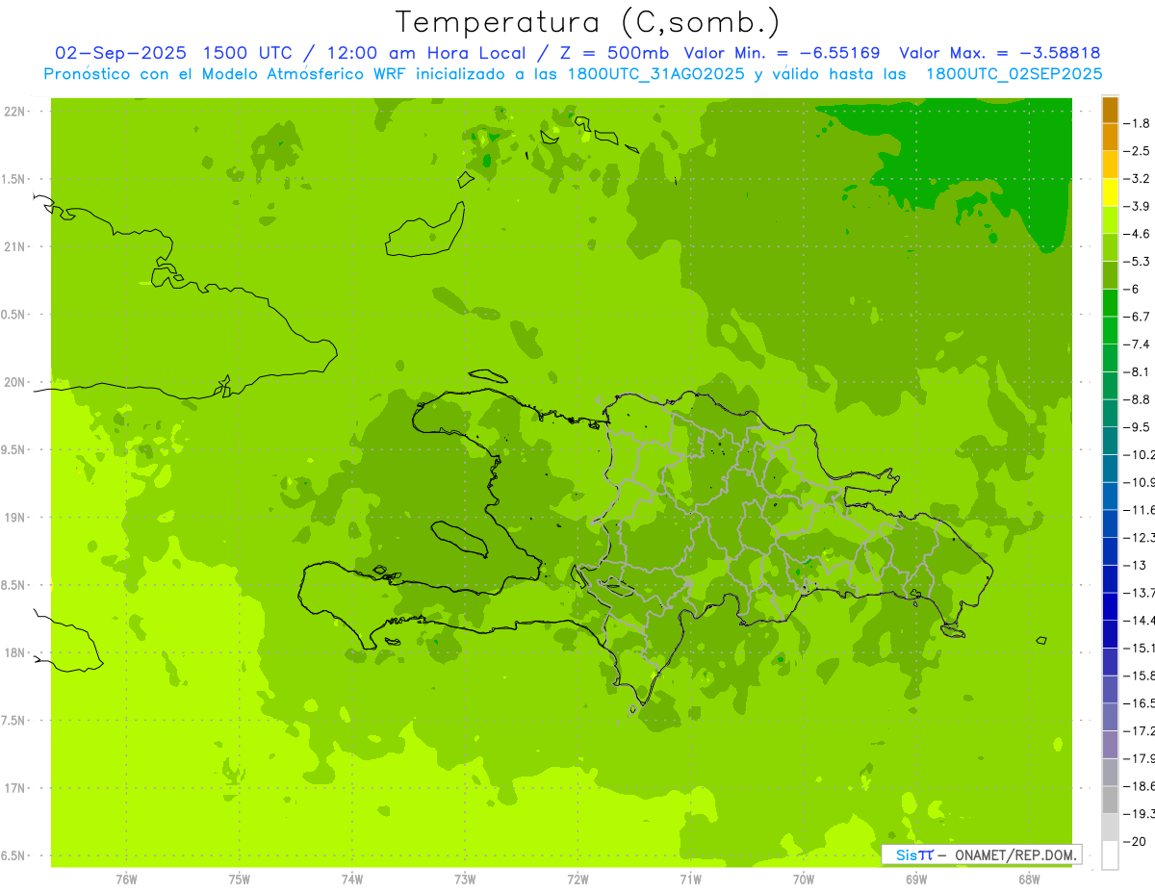
Task: Click the -6.7 legend value
Action: click(1138, 317)
